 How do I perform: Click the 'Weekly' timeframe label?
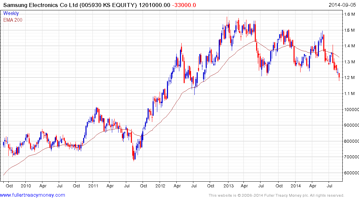(x=11, y=13)
